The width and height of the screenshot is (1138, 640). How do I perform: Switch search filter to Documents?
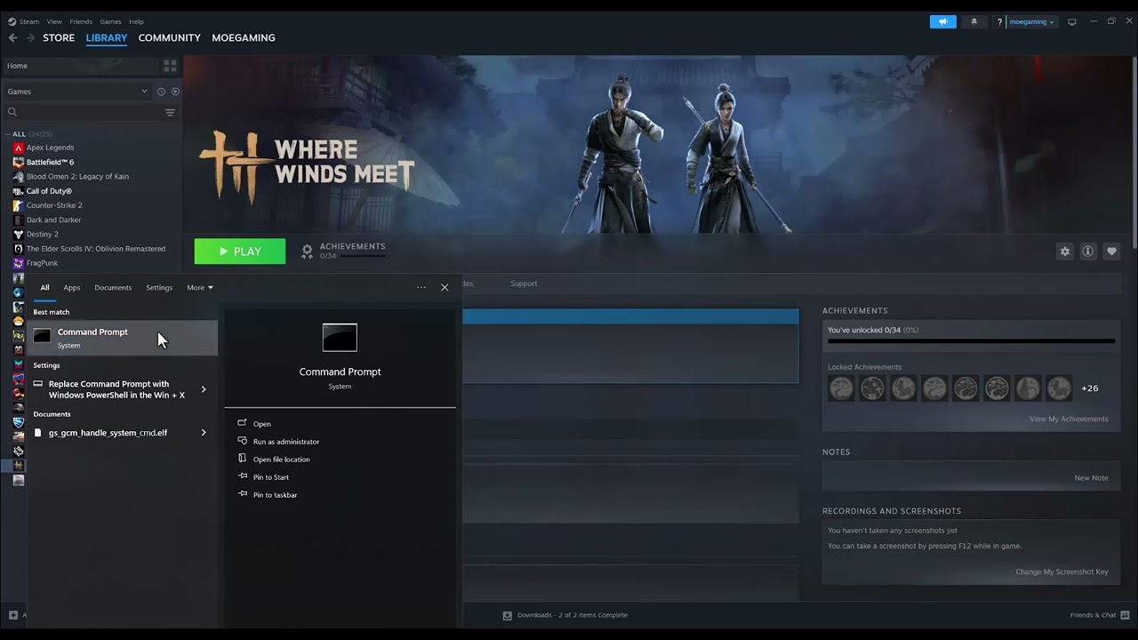pyautogui.click(x=113, y=288)
